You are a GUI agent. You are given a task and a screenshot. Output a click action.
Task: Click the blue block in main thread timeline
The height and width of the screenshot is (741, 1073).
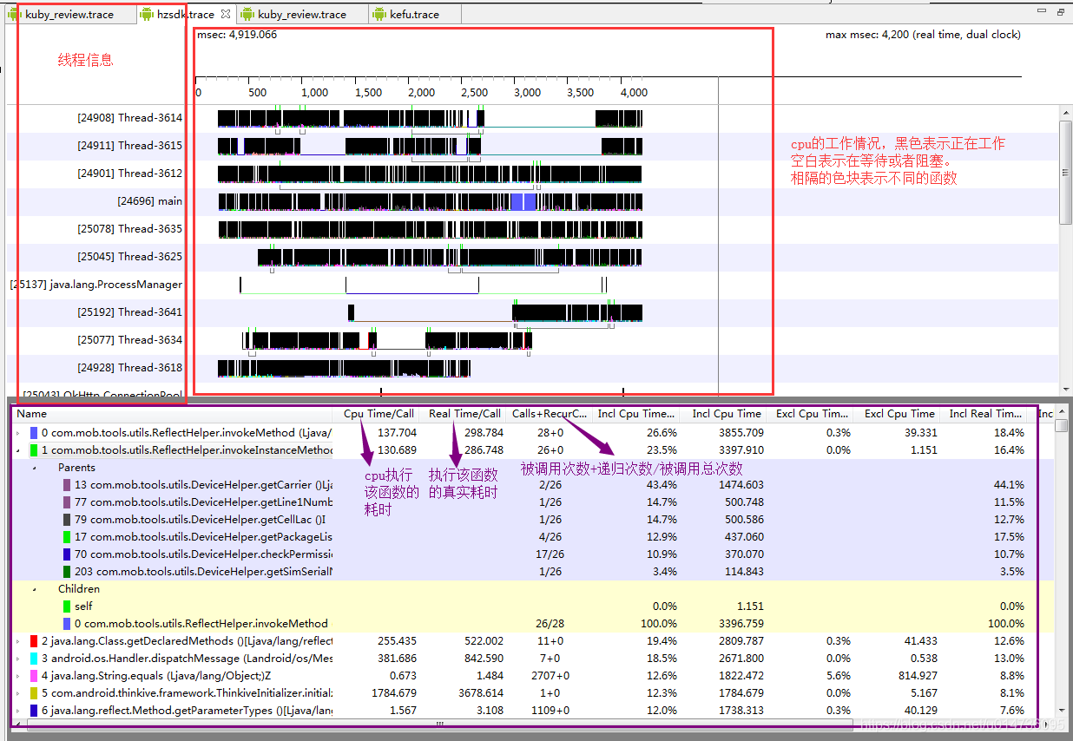pos(523,201)
